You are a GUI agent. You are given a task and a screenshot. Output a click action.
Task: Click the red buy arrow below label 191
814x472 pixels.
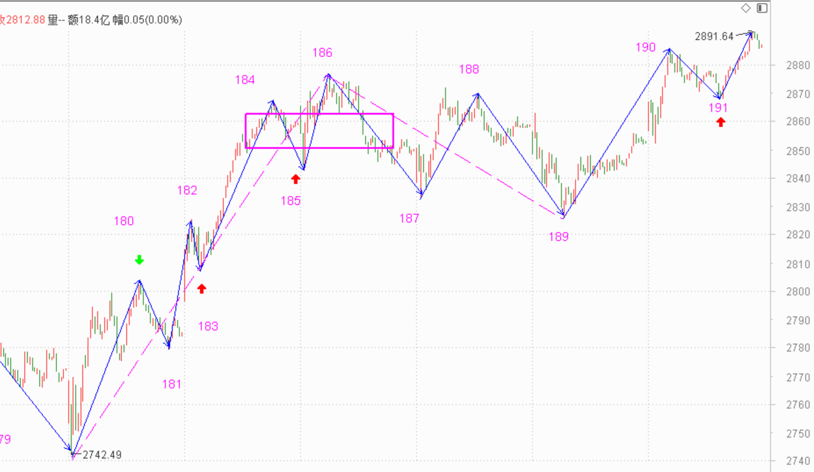click(x=721, y=122)
